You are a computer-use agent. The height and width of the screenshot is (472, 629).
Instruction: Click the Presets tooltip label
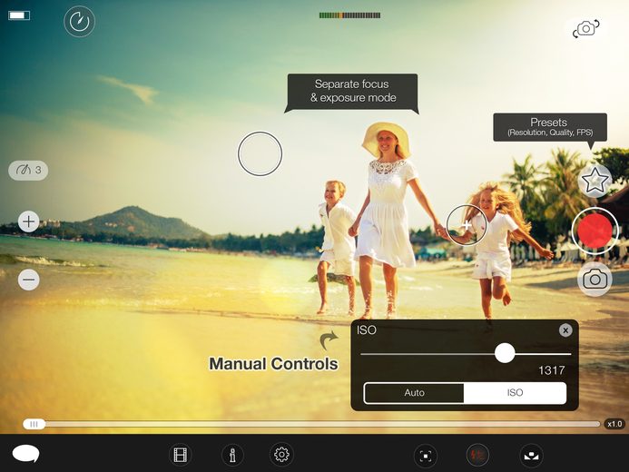click(x=550, y=127)
